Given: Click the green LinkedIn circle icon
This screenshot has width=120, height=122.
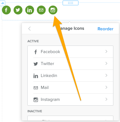Looking at the screenshot, I should click(30, 10).
